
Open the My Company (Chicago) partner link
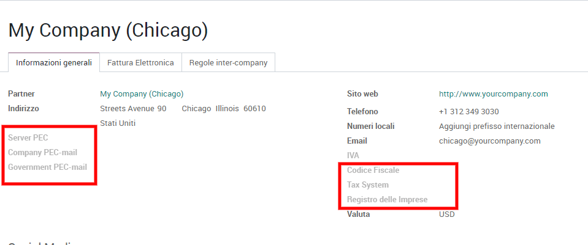(142, 94)
